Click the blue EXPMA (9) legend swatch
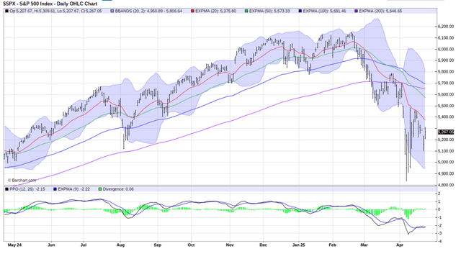Screen dimensions: 461x259 pos(55,189)
